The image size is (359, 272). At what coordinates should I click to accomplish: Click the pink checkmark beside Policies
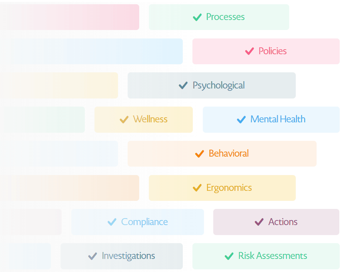point(249,51)
